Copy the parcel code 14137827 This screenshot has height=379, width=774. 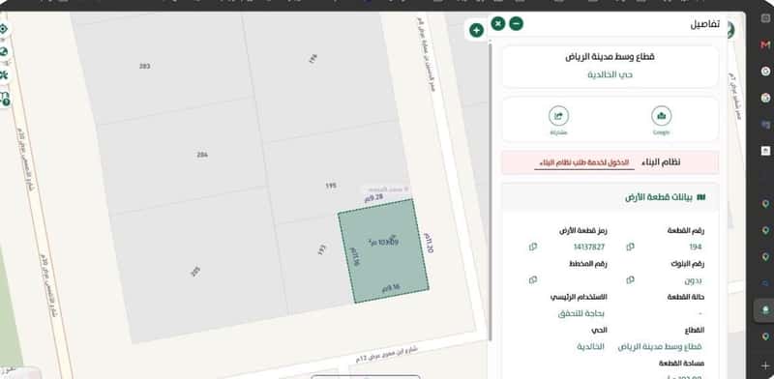point(533,247)
